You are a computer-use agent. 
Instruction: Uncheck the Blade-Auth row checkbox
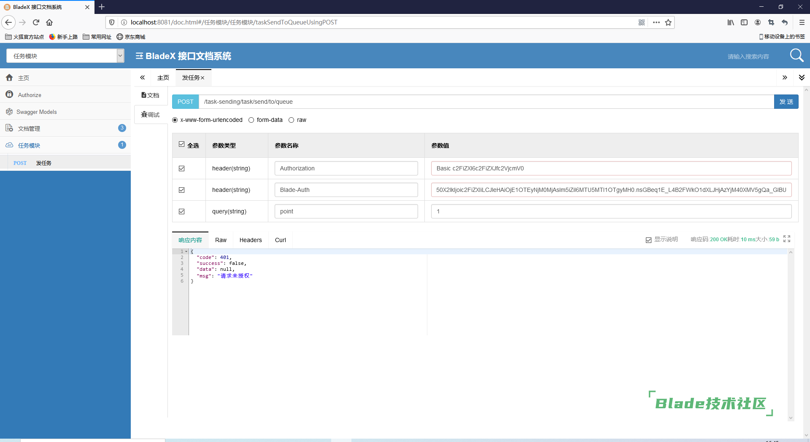pos(181,190)
